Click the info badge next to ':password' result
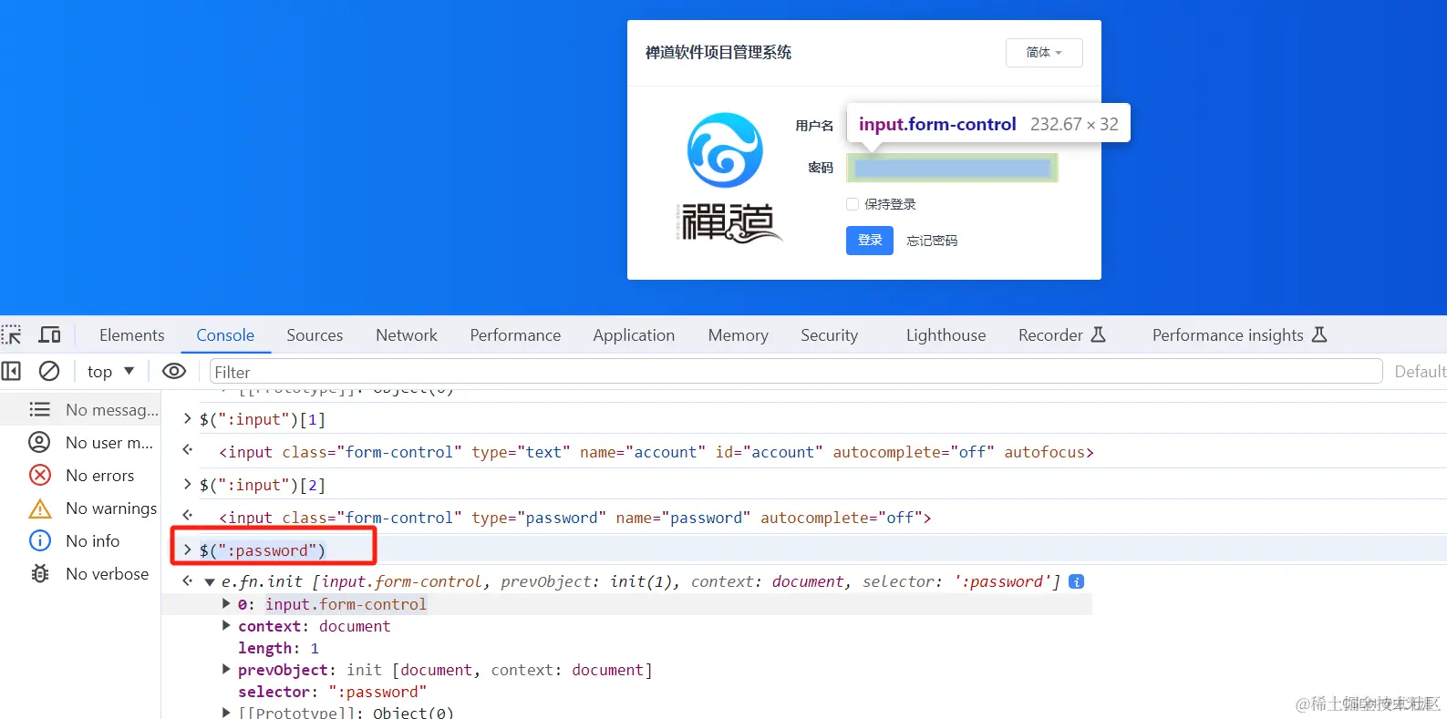Image resolution: width=1447 pixels, height=719 pixels. 1077,581
